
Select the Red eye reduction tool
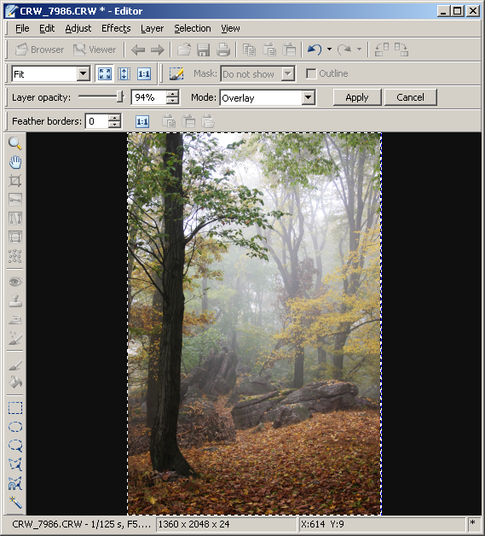(x=15, y=282)
